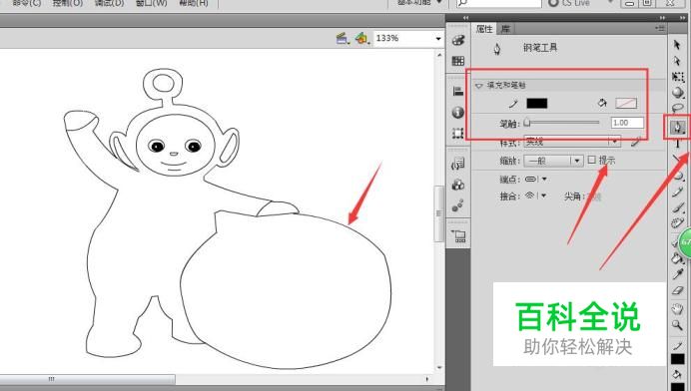This screenshot has height=391, width=691.
Task: Click the stroke color black swatch in properties
Action: coord(537,104)
